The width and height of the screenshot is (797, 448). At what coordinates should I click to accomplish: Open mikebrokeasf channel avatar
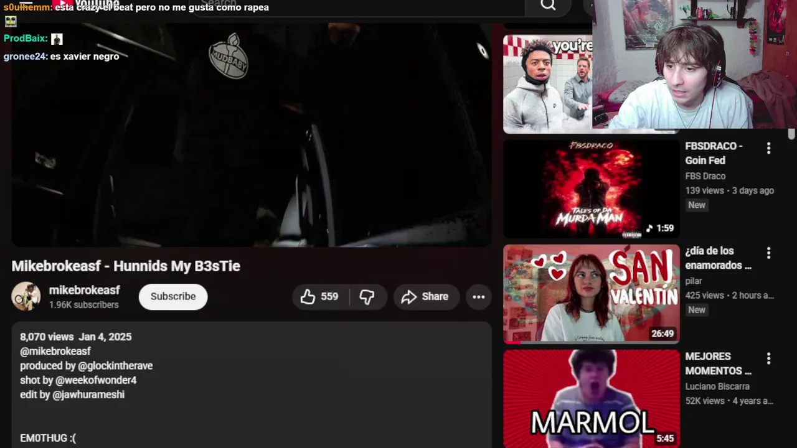coord(26,296)
